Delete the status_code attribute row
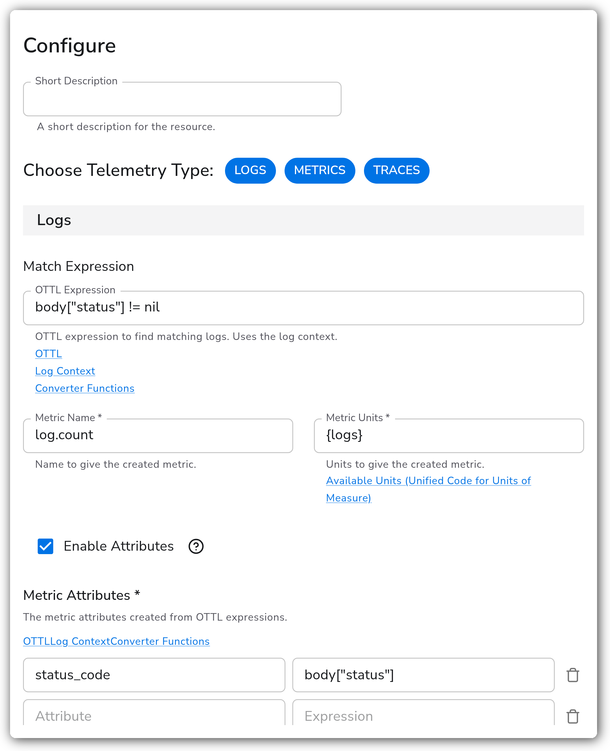The image size is (610, 751). pyautogui.click(x=573, y=675)
